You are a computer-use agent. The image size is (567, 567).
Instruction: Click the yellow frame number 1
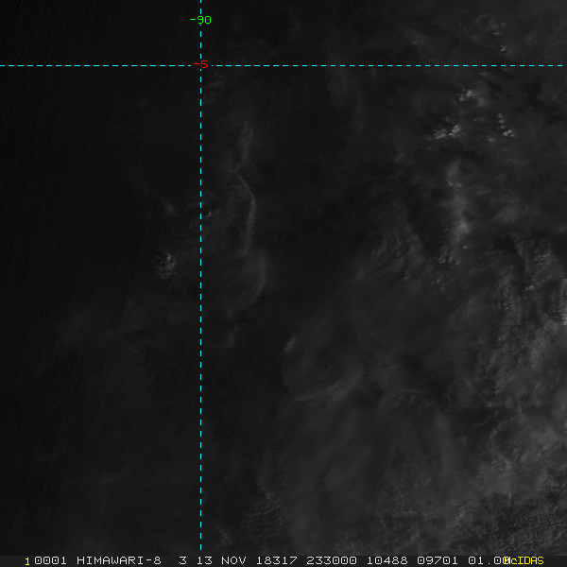(27, 561)
